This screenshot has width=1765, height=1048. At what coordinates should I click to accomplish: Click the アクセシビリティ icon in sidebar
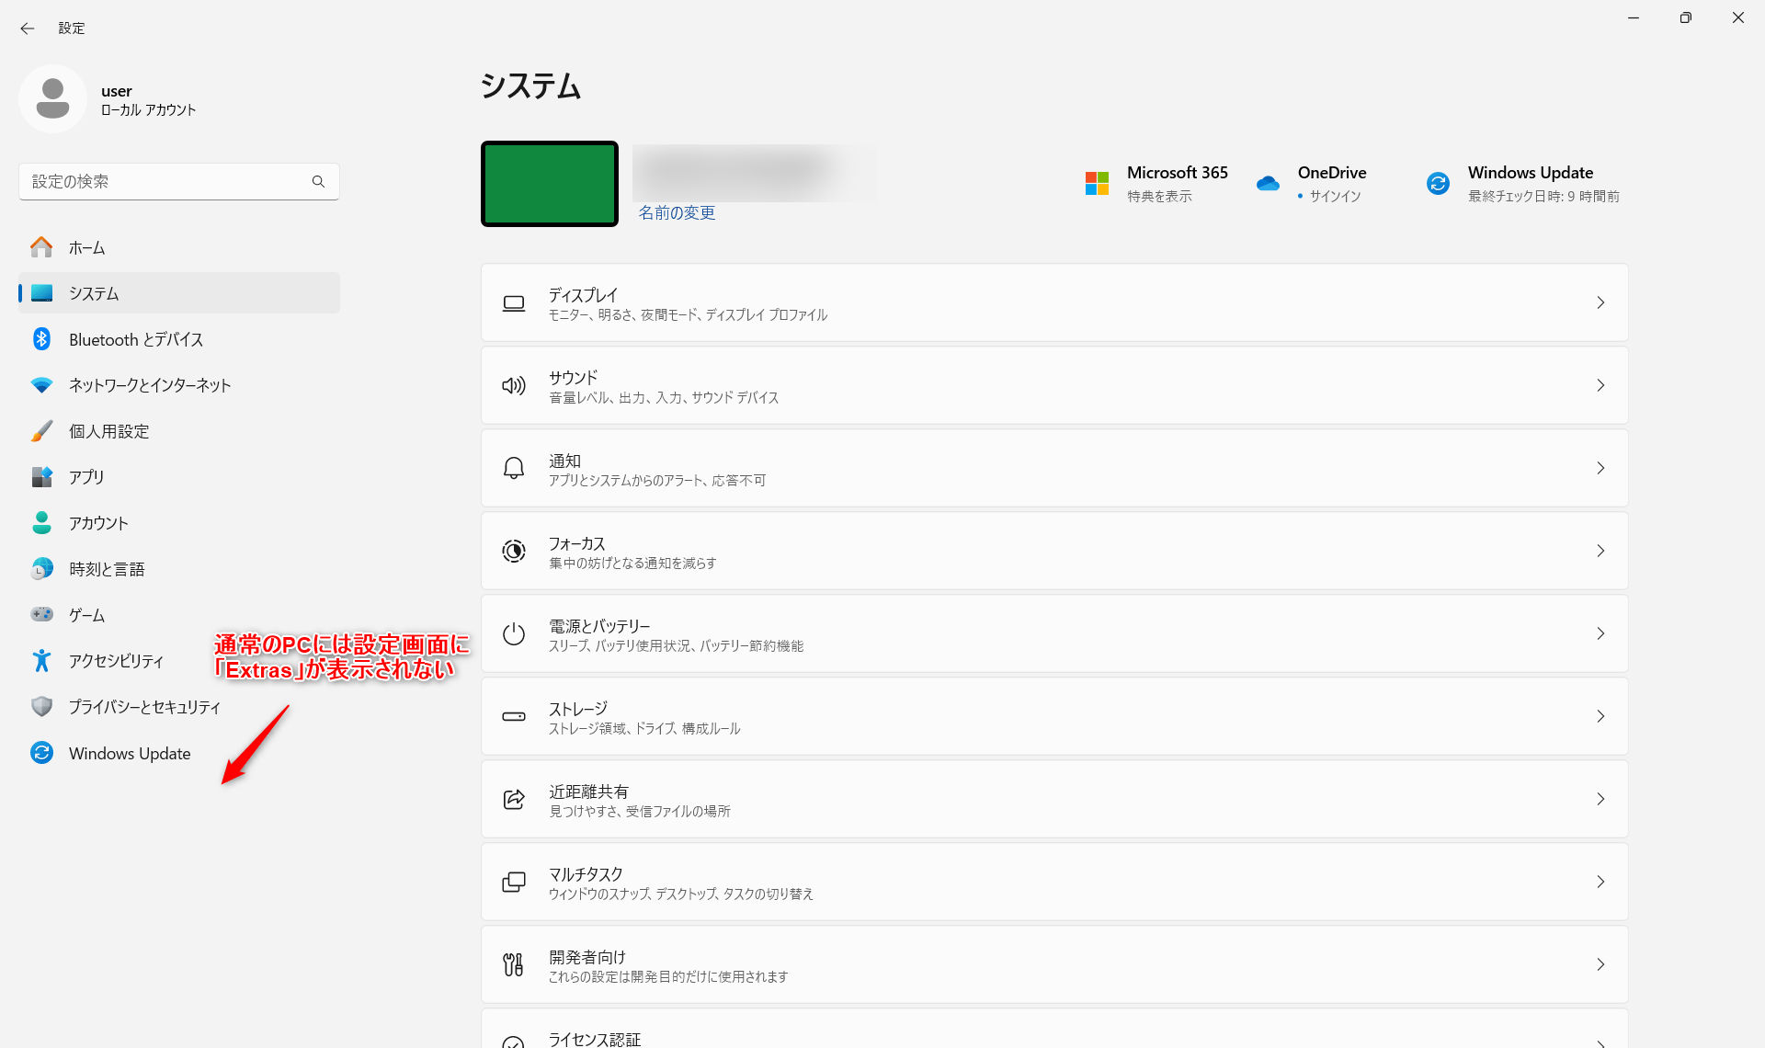(x=41, y=661)
